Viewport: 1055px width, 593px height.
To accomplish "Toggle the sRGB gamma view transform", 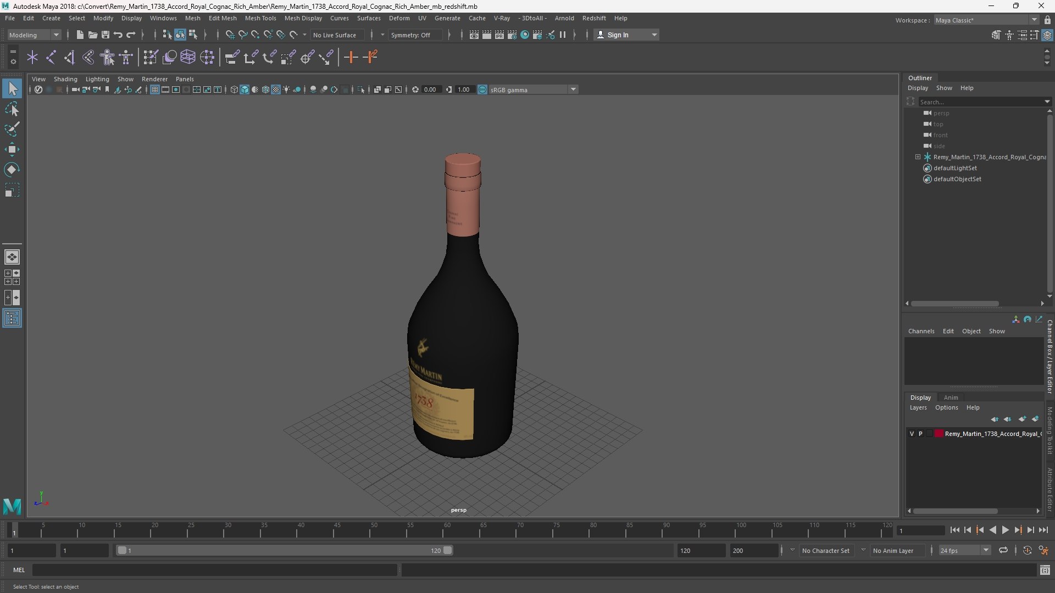I will tap(482, 89).
